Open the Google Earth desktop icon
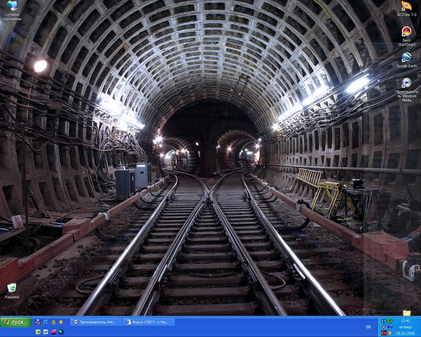The height and width of the screenshot is (337, 421). 407,58
